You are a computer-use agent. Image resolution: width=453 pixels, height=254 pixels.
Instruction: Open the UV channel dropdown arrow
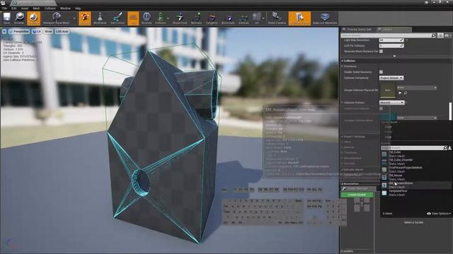click(263, 18)
